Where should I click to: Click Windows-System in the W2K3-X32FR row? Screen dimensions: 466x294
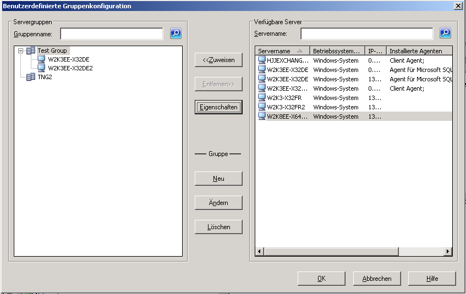tap(336, 98)
